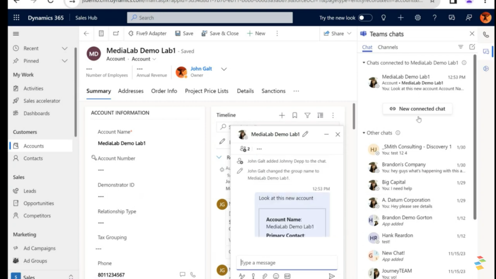
Task: Collapse the Other chats section
Action: 362,133
